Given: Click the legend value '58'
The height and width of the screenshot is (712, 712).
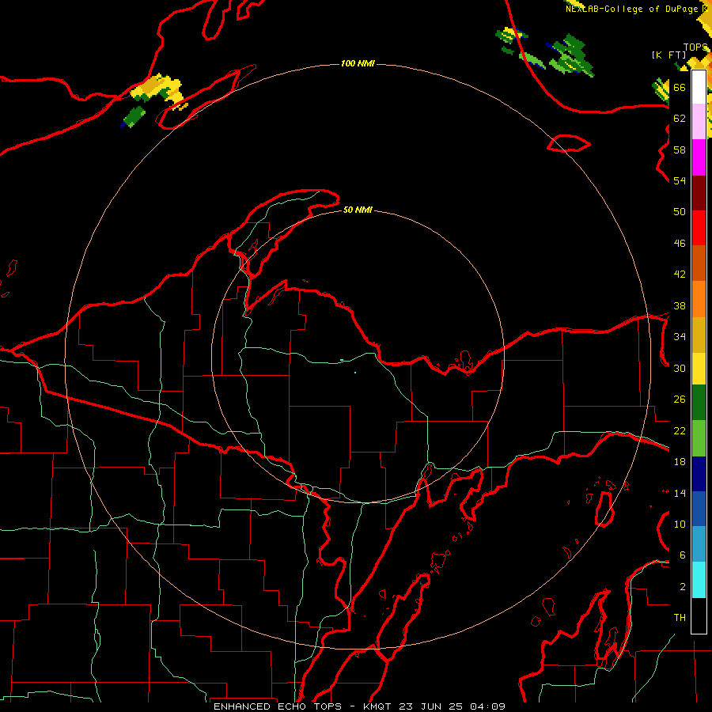Looking at the screenshot, I should 680,150.
